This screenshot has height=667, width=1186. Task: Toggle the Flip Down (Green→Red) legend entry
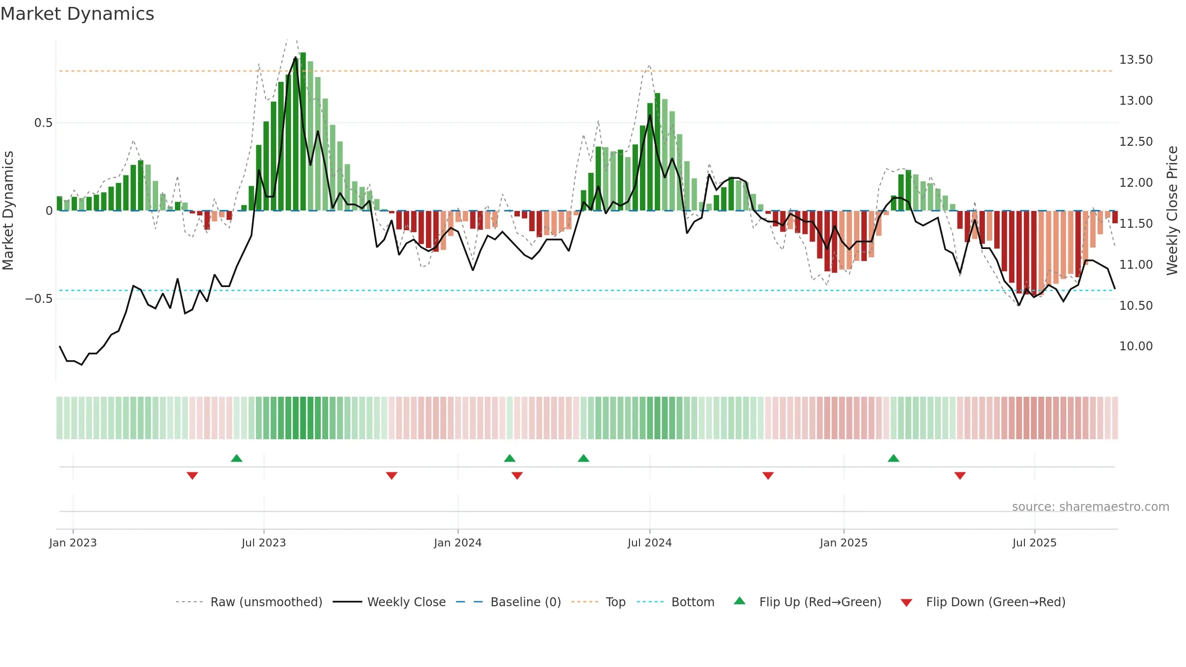(983, 602)
